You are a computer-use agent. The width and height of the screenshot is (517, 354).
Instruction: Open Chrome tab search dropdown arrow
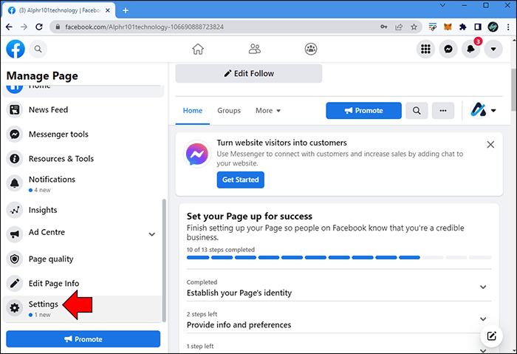pos(443,5)
